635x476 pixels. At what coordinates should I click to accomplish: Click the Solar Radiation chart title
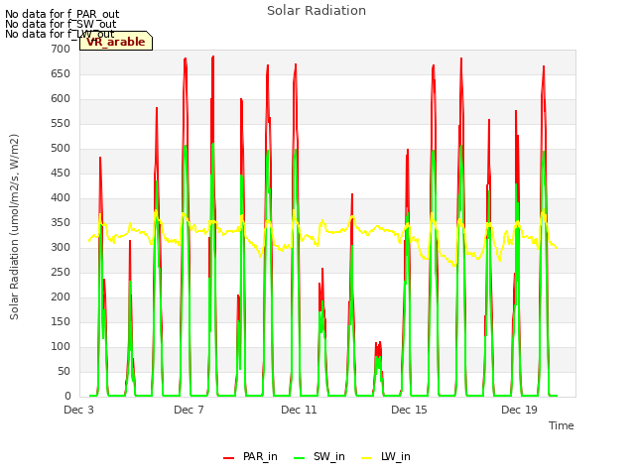click(x=317, y=11)
